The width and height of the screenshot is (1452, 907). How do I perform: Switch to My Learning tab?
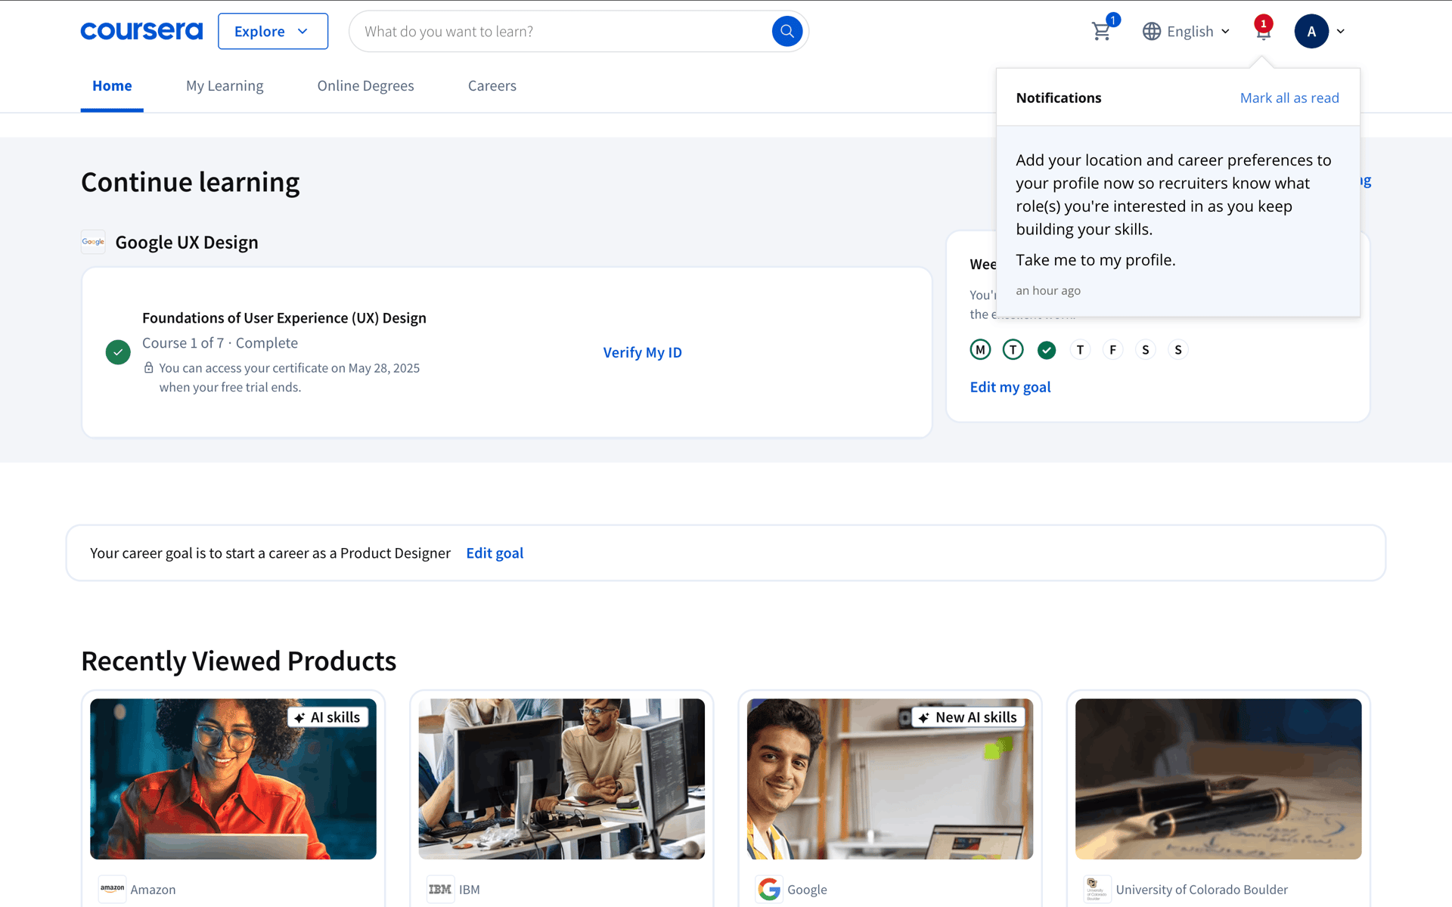pyautogui.click(x=225, y=85)
